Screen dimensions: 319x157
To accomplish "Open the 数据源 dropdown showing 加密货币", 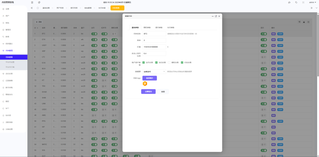I will (154, 71).
